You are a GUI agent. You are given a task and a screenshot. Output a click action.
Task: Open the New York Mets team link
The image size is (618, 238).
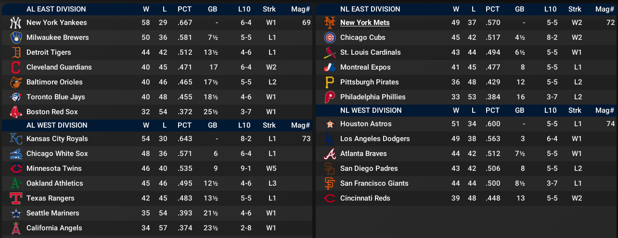coord(365,23)
